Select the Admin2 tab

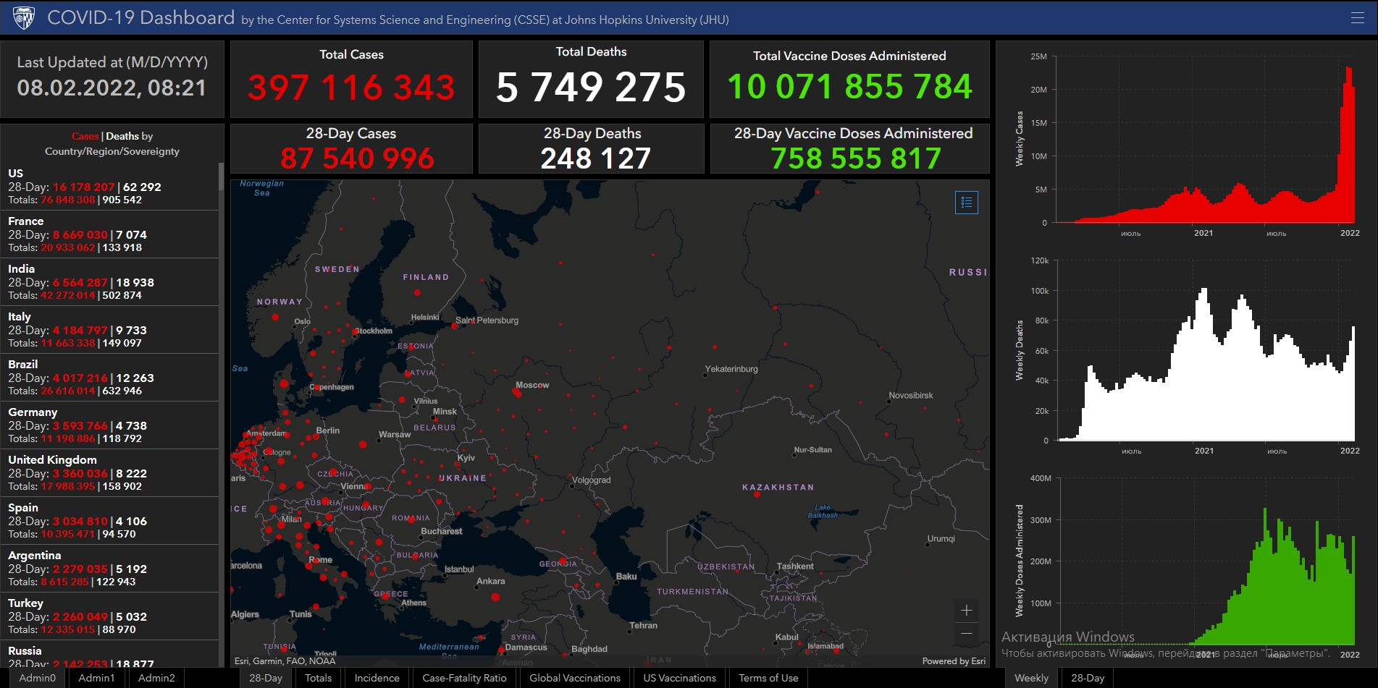pos(156,678)
